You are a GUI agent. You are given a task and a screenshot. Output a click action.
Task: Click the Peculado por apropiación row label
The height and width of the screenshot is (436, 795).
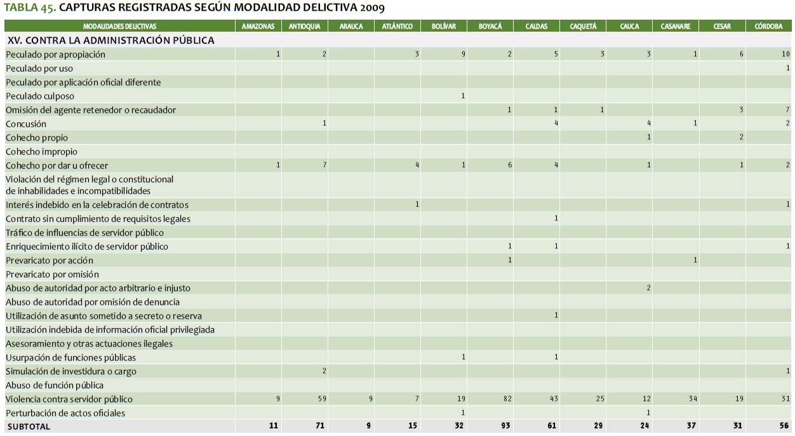click(x=56, y=54)
